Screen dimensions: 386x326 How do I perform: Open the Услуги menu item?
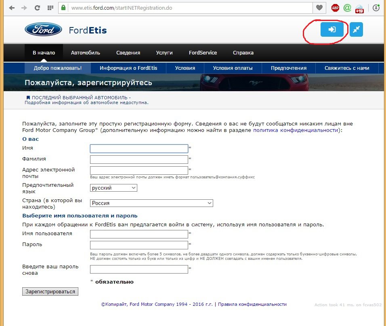(164, 52)
